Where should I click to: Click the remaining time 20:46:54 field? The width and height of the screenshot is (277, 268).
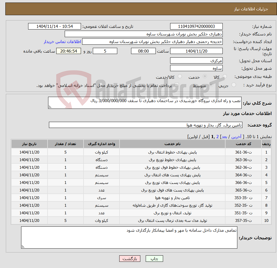(69, 51)
